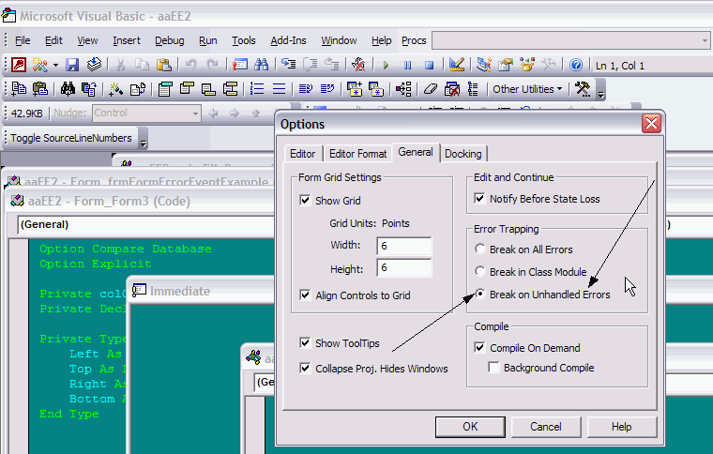This screenshot has height=454, width=713.
Task: Click the black binoculars search icon
Action: tap(68, 88)
